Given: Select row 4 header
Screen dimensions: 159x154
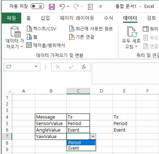Looking at the screenshot, I should point(7,117).
